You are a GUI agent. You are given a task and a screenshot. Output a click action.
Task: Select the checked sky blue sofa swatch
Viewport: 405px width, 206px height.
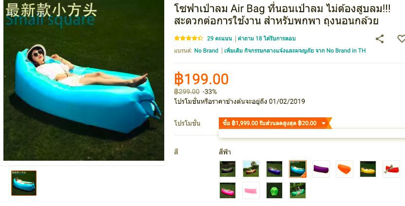(298, 169)
